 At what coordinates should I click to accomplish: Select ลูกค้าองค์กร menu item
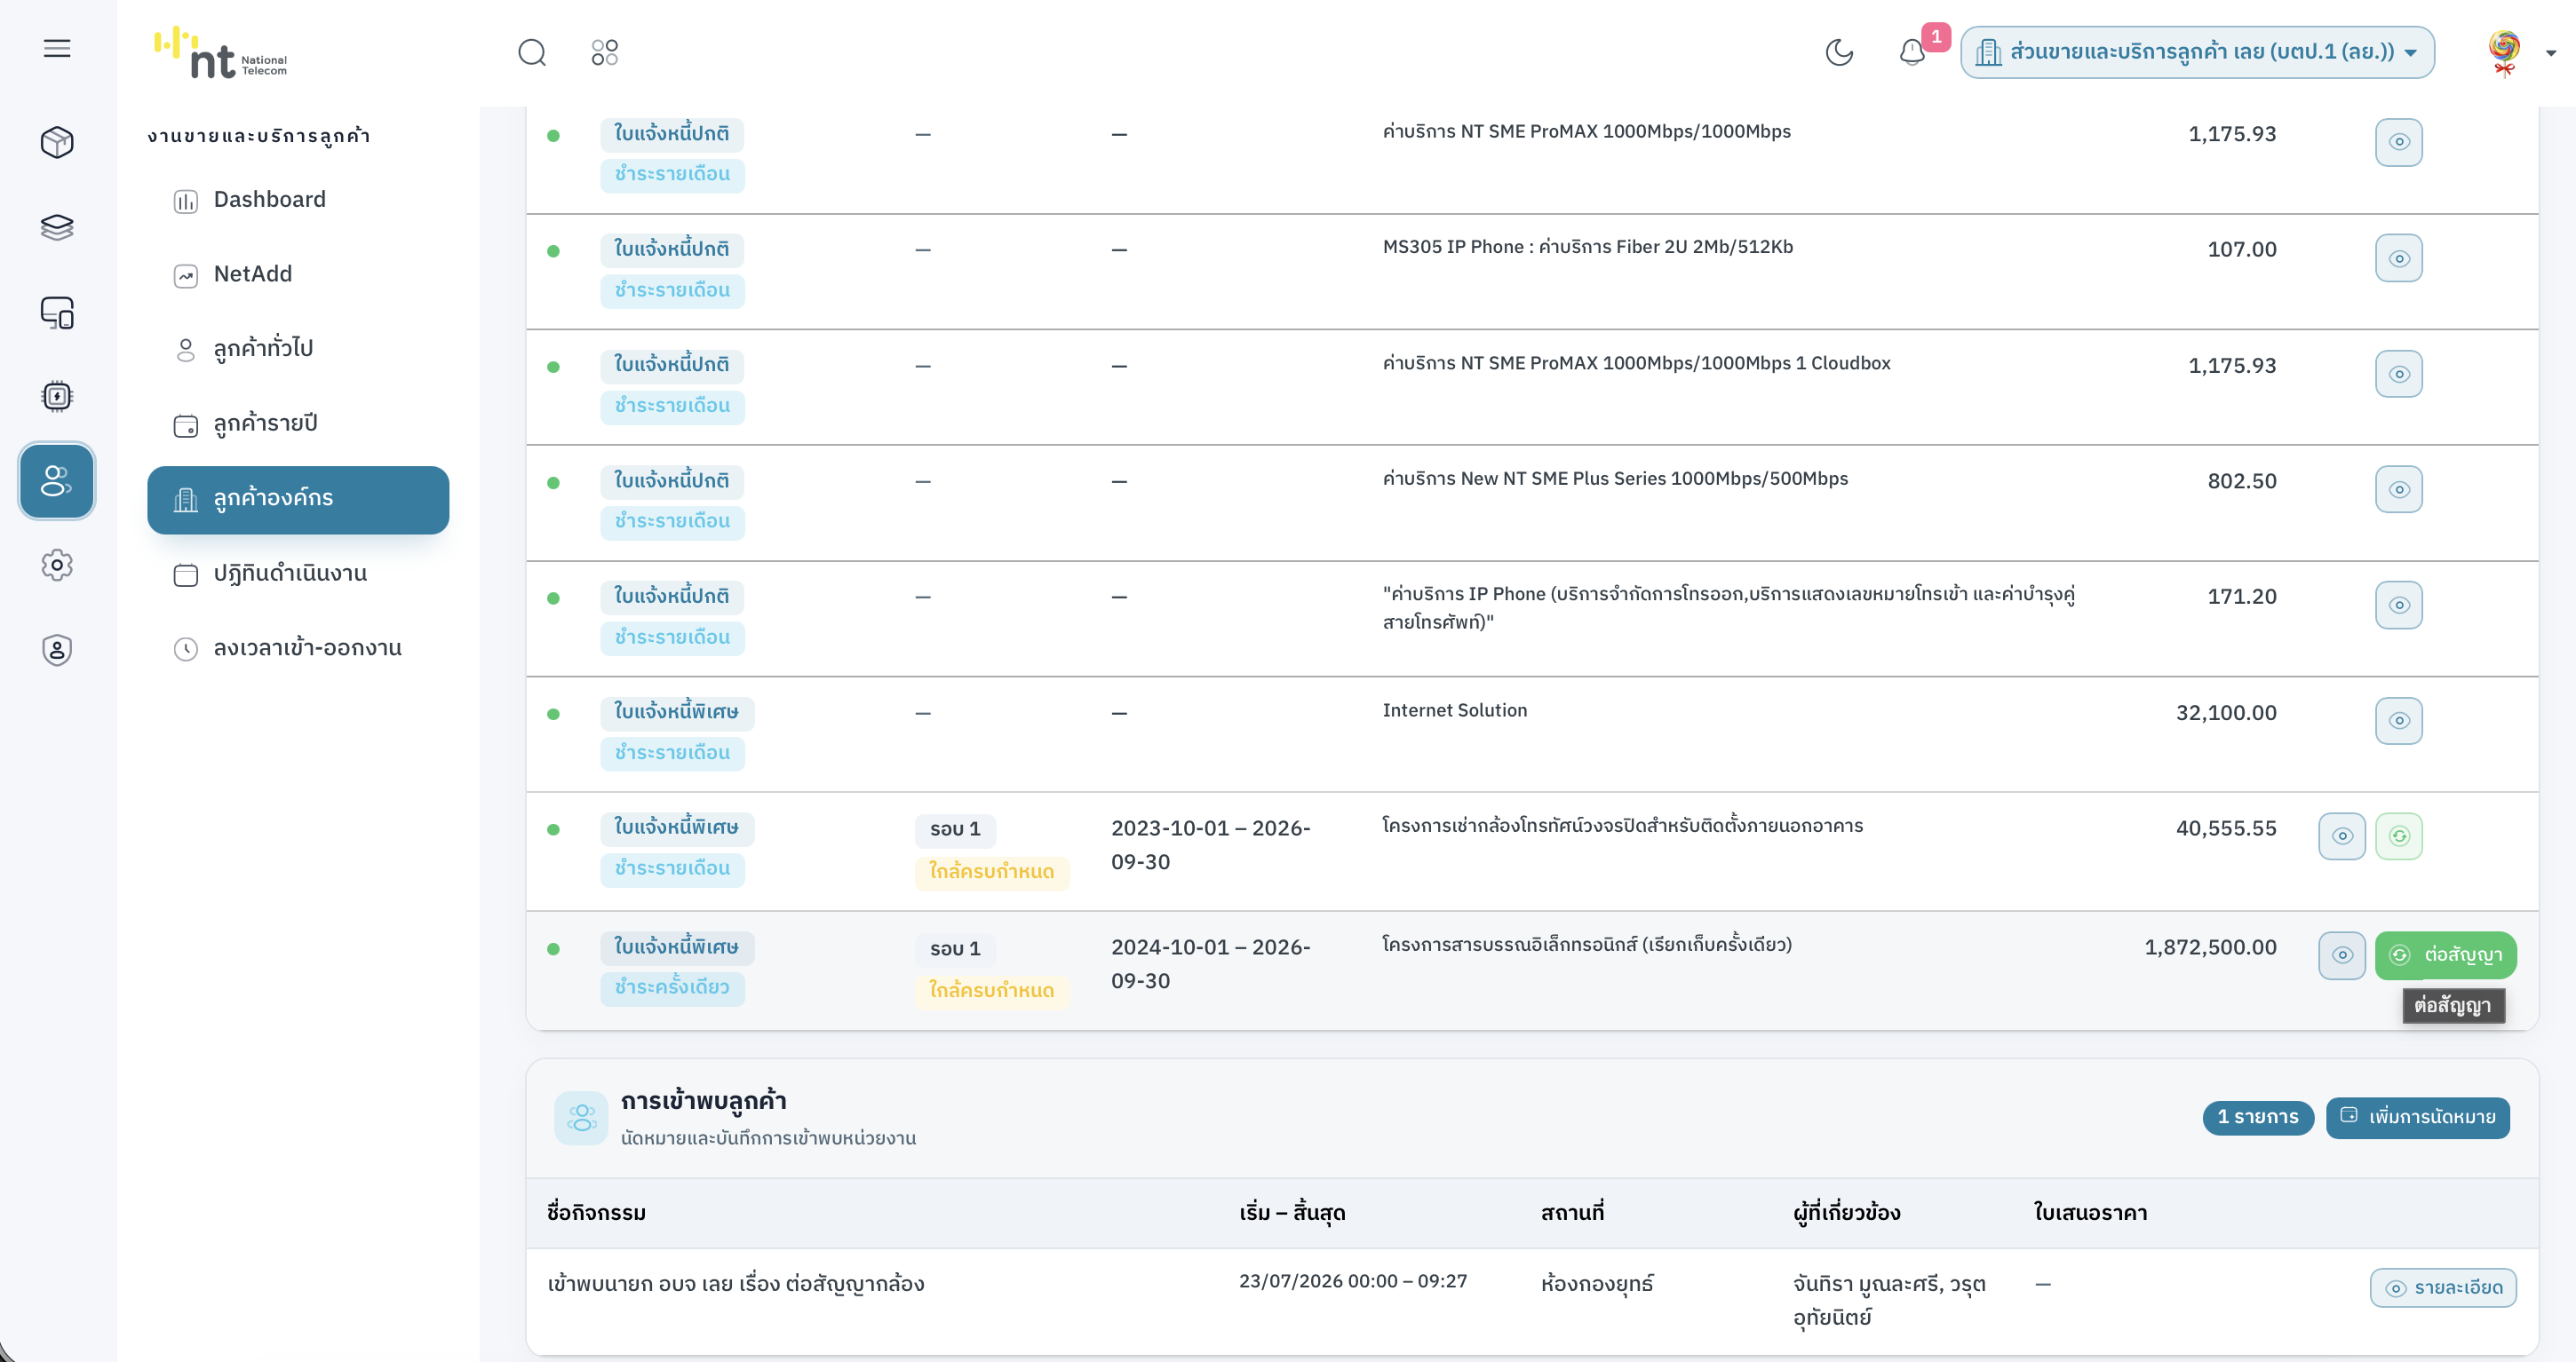click(298, 499)
